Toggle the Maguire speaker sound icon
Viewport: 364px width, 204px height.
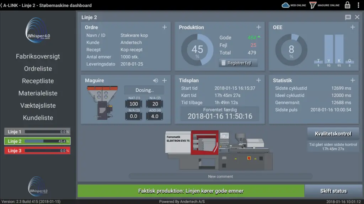tap(156, 80)
